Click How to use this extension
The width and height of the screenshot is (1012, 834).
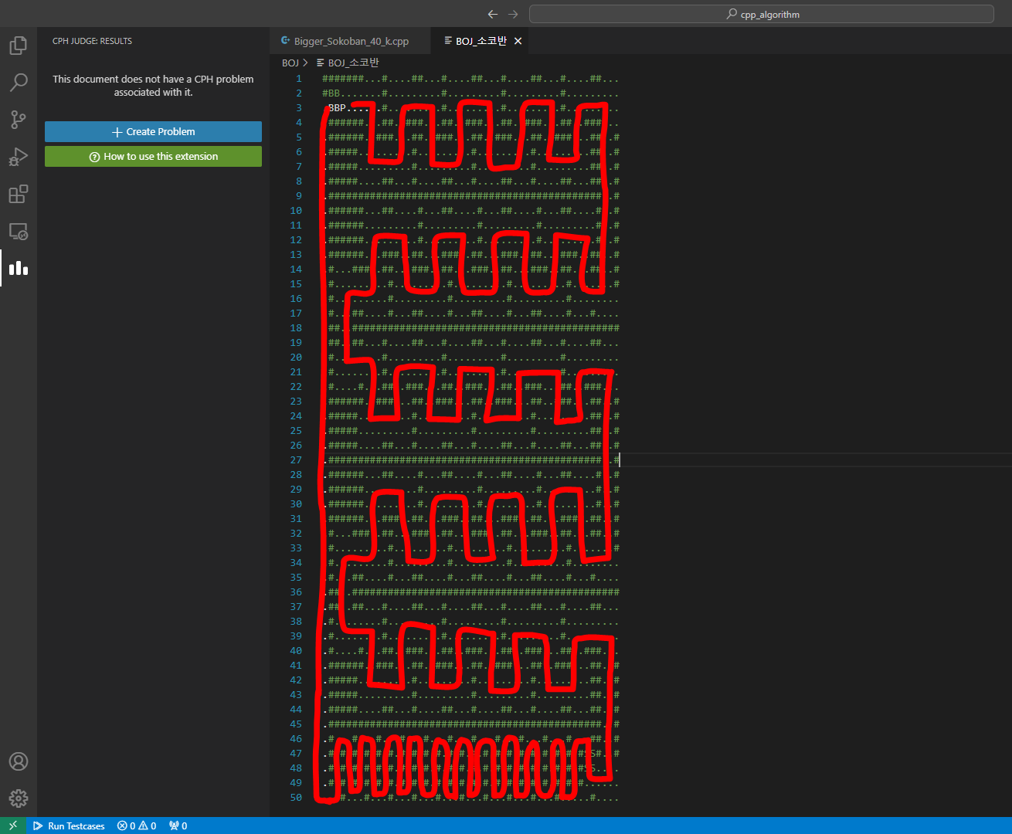153,157
